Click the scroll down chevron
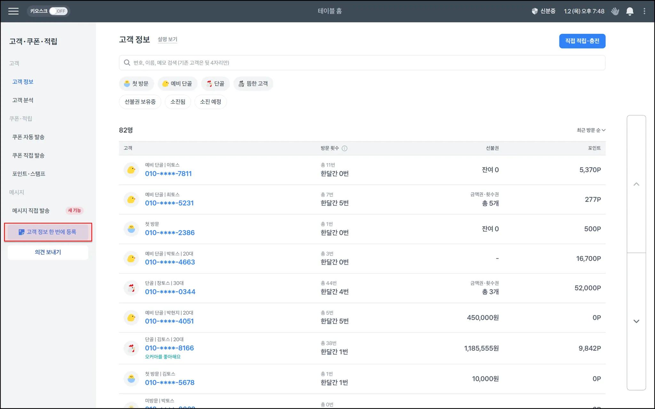The height and width of the screenshot is (409, 655). pyautogui.click(x=636, y=321)
